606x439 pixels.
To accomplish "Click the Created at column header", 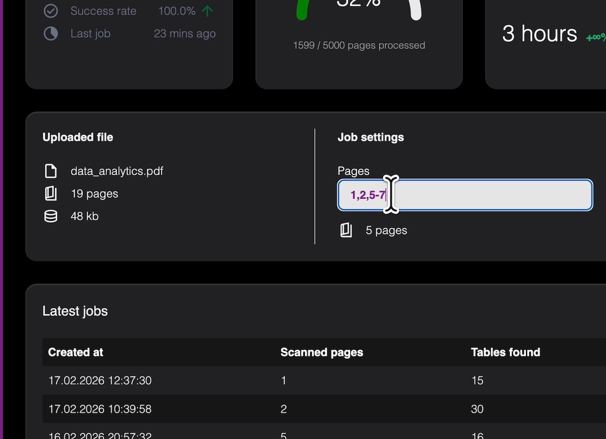I will point(75,352).
